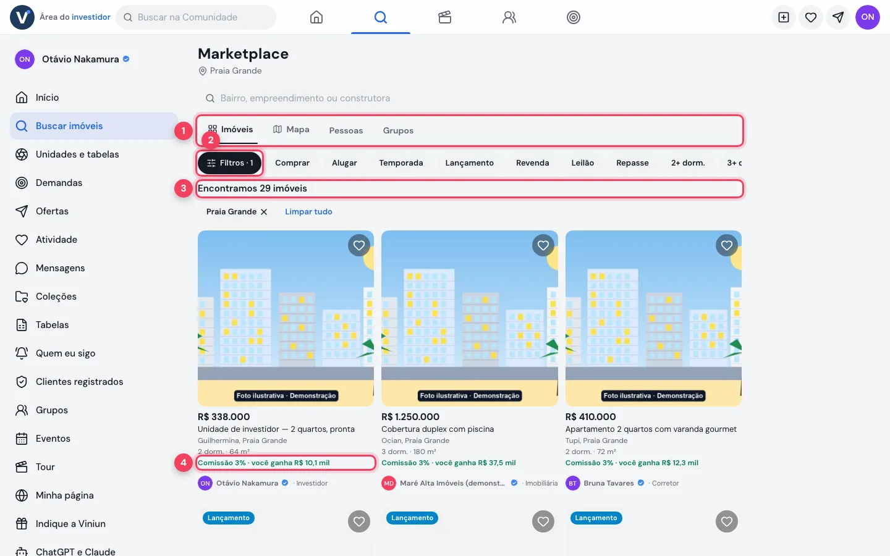Open Unidades e tabelas in sidebar
This screenshot has height=556, width=890.
tap(94, 154)
